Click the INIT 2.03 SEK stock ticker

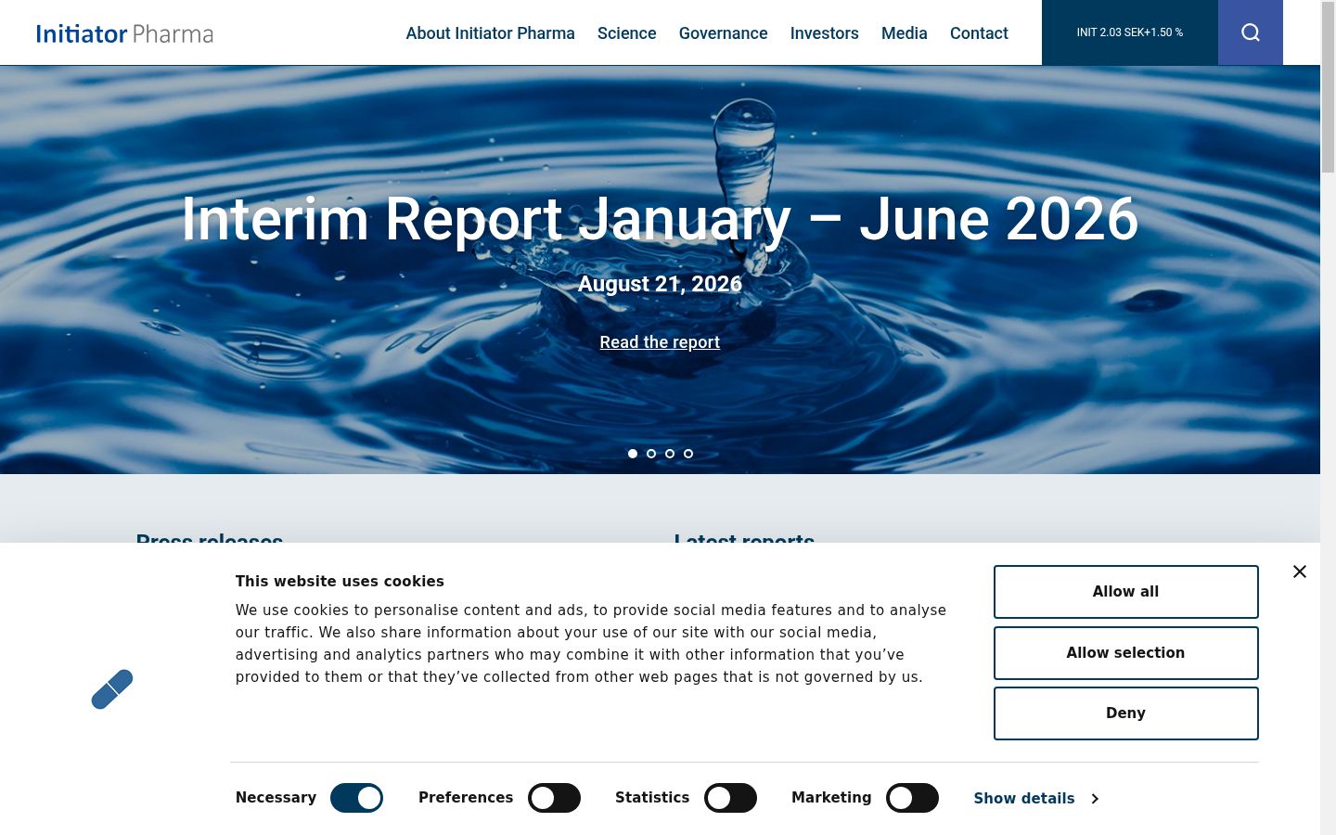tap(1130, 32)
